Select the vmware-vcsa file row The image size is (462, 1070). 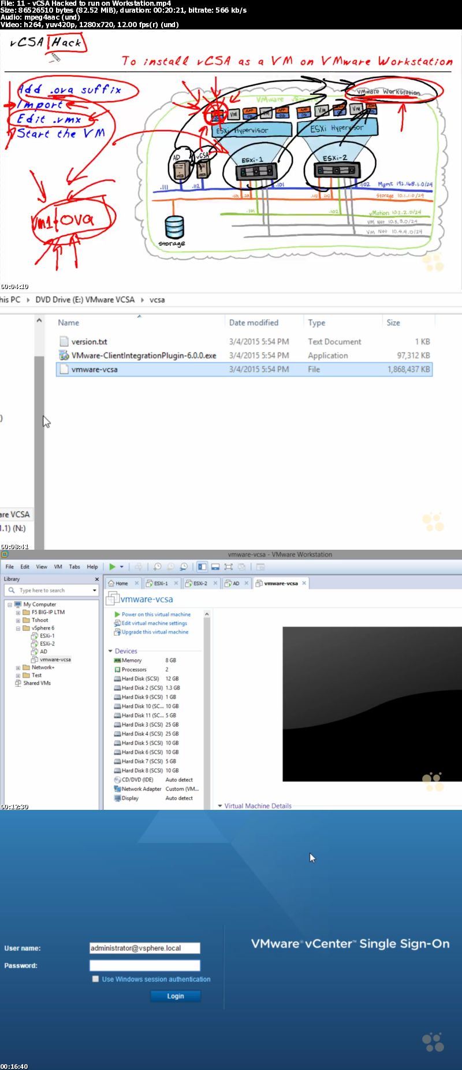tap(244, 369)
